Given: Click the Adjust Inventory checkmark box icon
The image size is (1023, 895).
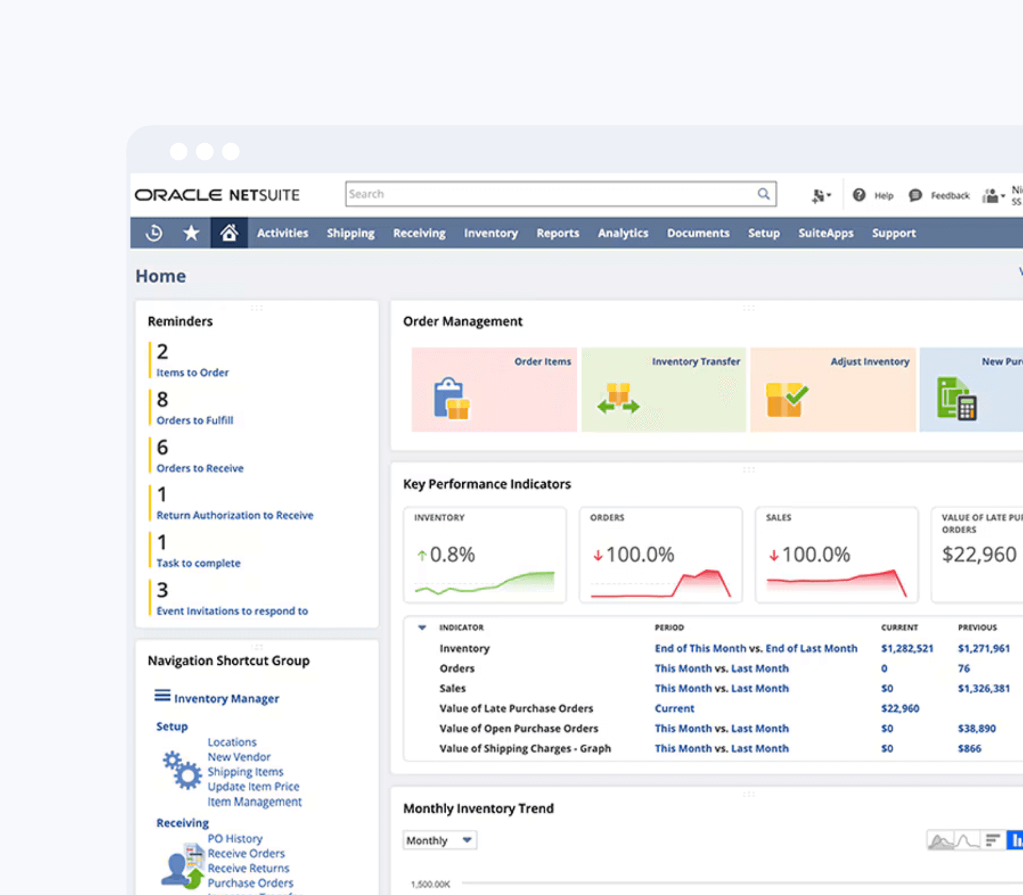Looking at the screenshot, I should coord(786,400).
